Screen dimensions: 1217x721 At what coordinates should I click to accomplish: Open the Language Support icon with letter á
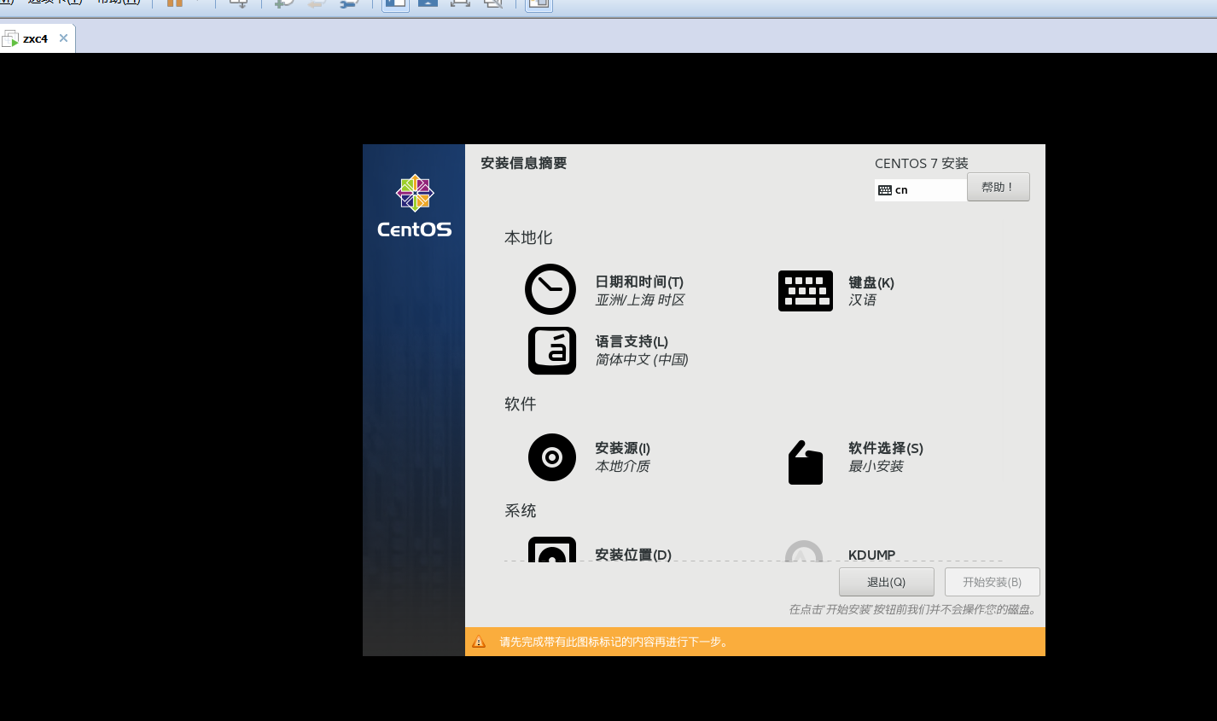(552, 351)
